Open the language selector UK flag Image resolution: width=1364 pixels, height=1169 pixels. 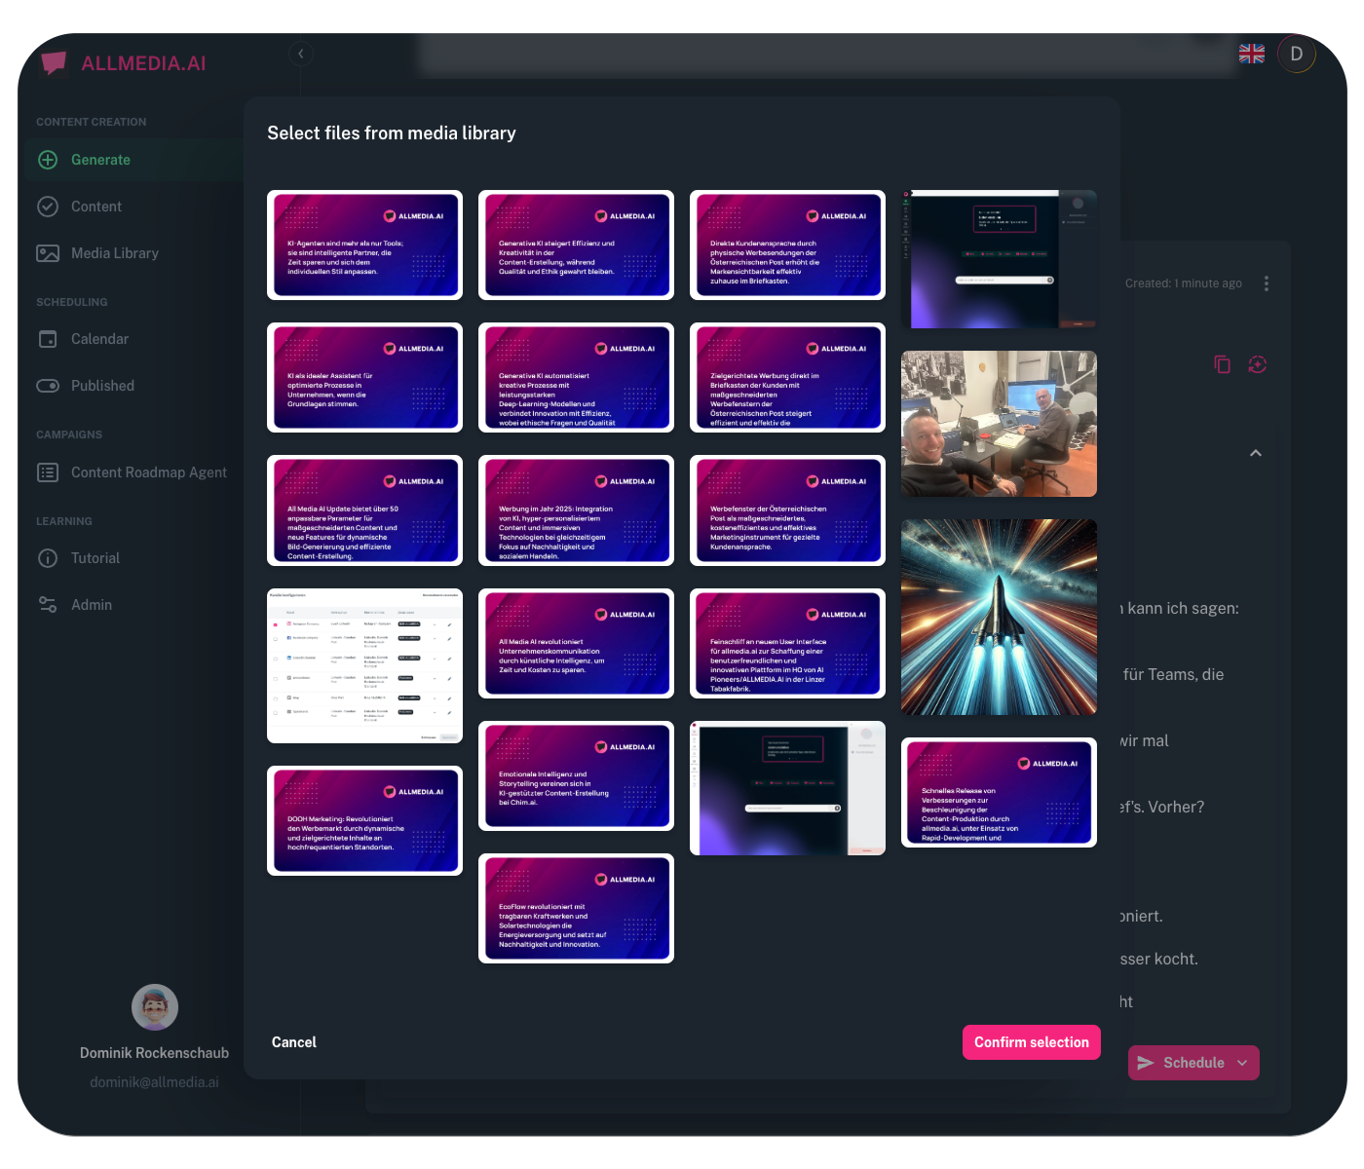pos(1252,54)
